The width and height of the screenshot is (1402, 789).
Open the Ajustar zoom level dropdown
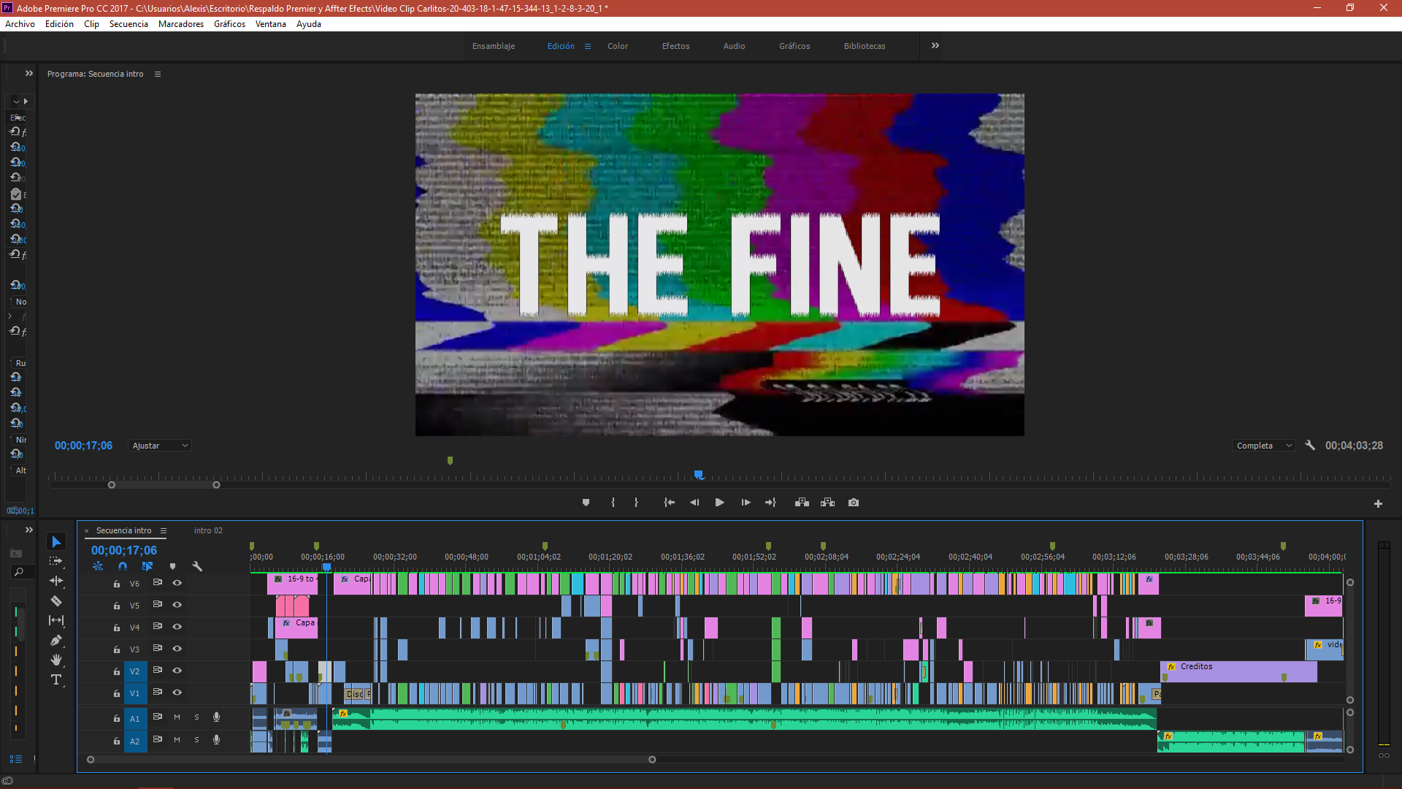point(160,446)
